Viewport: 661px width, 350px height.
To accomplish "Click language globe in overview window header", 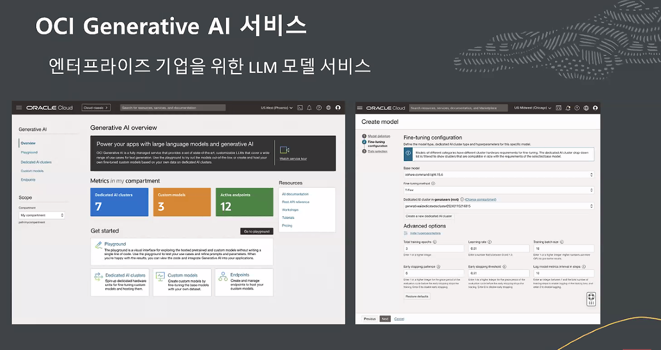I will [x=328, y=108].
